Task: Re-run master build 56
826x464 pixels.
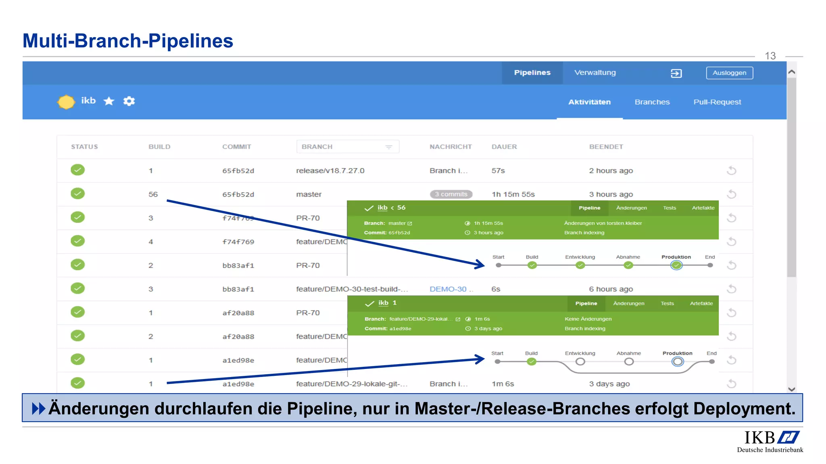Action: pyautogui.click(x=732, y=195)
